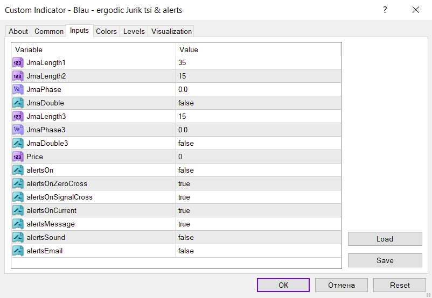This screenshot has width=432, height=298.
Task: Click the boolean icon beside alertsOn
Action: click(x=18, y=170)
